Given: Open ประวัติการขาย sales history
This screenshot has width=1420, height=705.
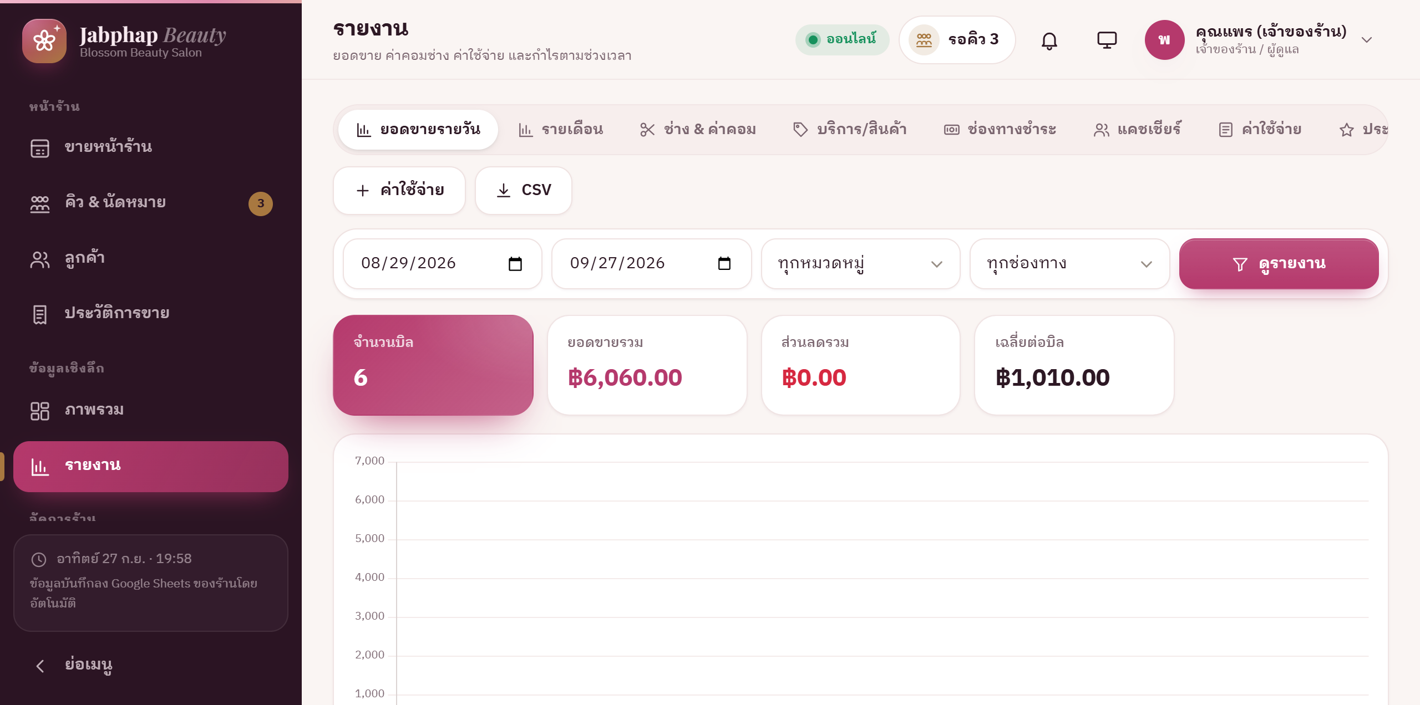Looking at the screenshot, I should tap(150, 314).
